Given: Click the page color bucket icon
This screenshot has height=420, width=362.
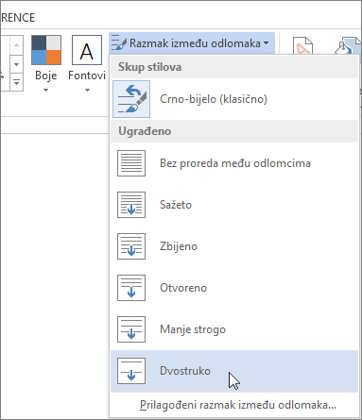Looking at the screenshot, I should 348,45.
